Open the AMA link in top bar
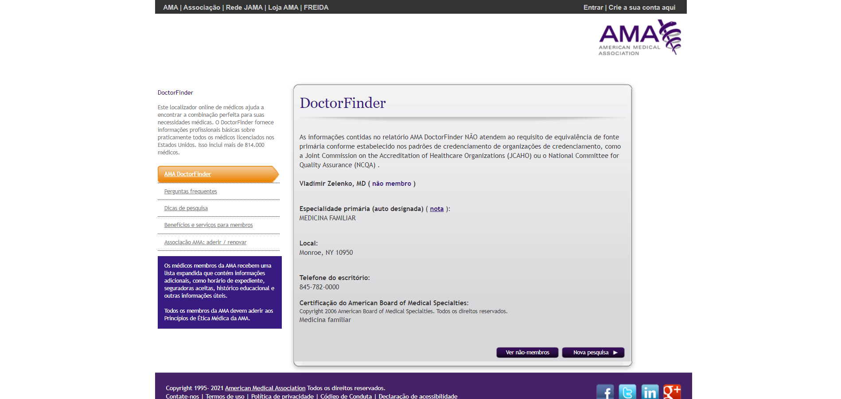 [x=171, y=8]
